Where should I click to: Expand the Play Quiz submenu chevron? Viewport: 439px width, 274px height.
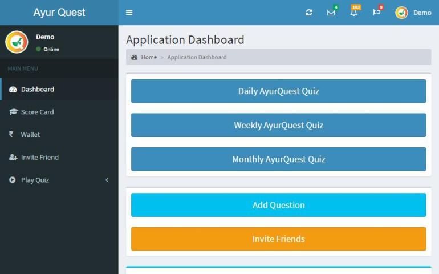tap(107, 180)
